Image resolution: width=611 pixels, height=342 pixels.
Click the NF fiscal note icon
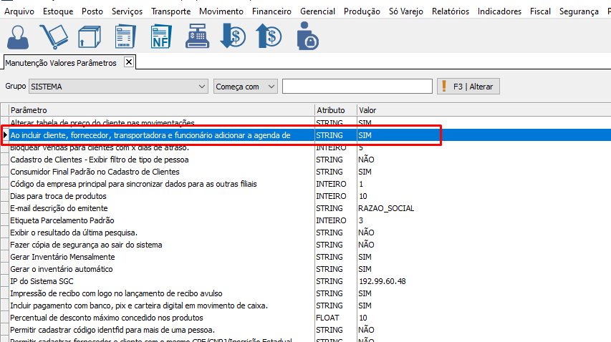(x=160, y=36)
